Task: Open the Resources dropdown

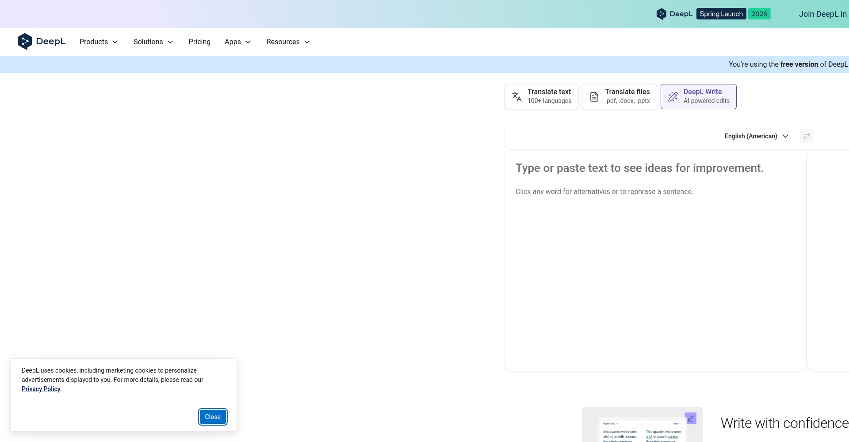Action: tap(288, 42)
